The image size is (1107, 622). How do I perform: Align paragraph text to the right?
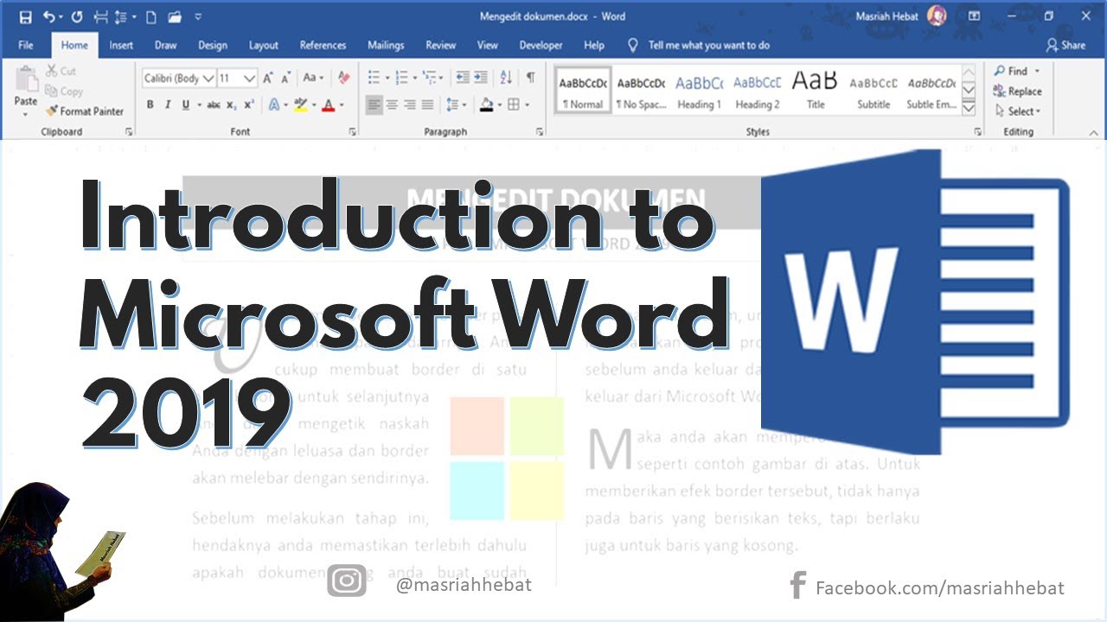pos(410,105)
